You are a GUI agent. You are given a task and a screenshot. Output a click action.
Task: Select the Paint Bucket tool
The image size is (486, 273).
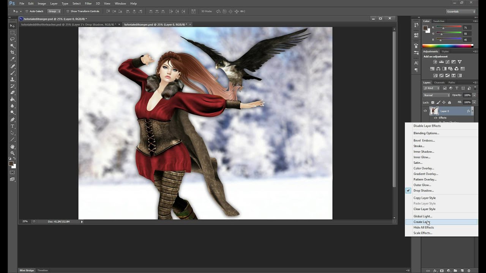pyautogui.click(x=13, y=99)
